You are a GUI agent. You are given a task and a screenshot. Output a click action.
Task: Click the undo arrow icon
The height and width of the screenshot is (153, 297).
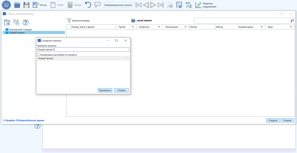coord(88,5)
